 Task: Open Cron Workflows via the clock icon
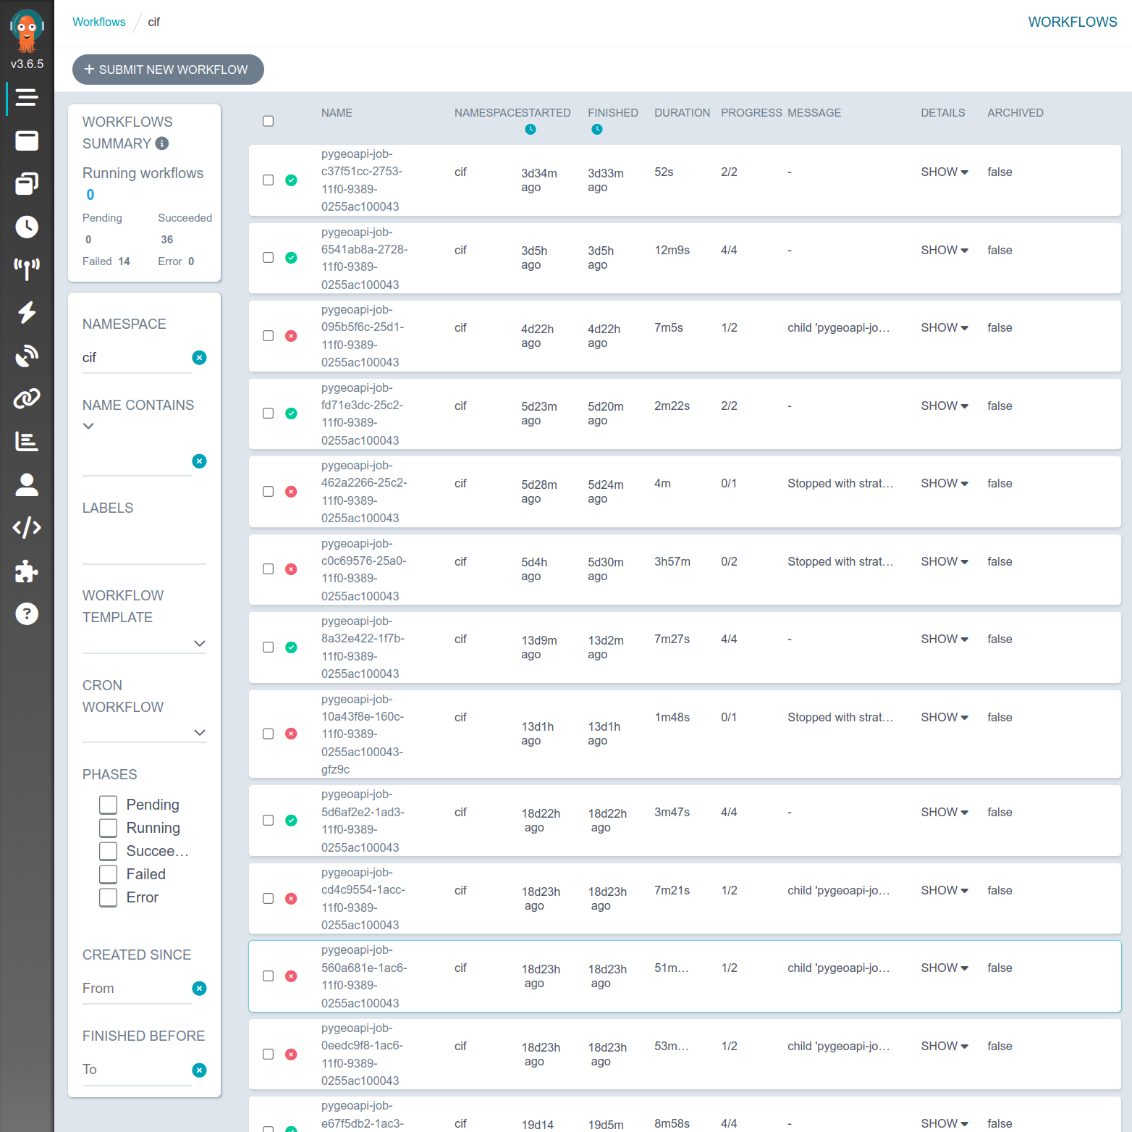[27, 227]
